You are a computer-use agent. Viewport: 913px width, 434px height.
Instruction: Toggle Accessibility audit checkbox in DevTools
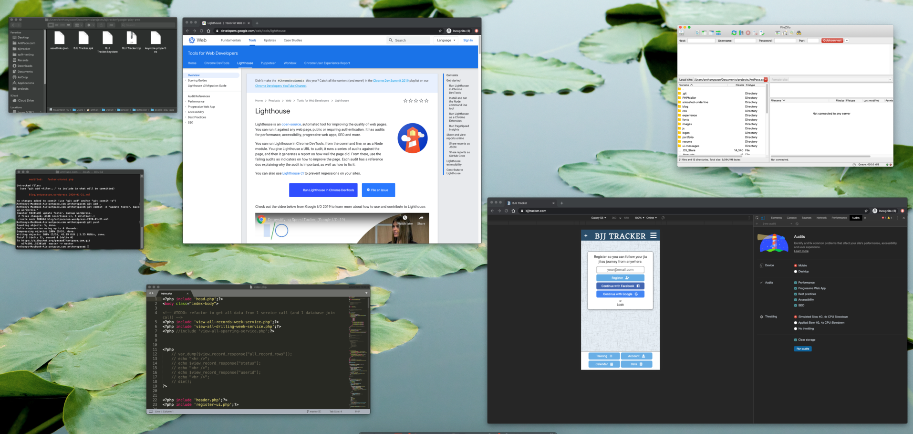(x=796, y=300)
